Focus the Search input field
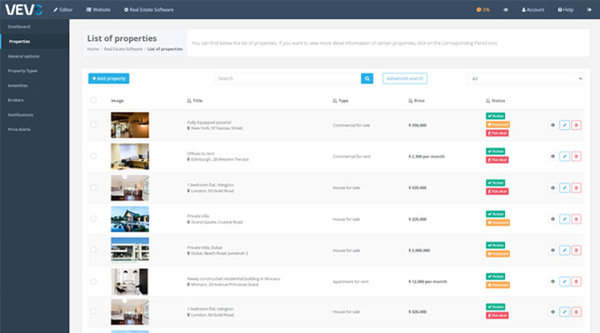 [x=287, y=78]
